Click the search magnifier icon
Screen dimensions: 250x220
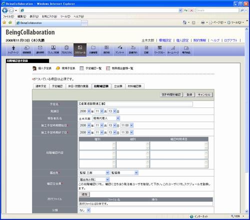pyautogui.click(x=242, y=10)
